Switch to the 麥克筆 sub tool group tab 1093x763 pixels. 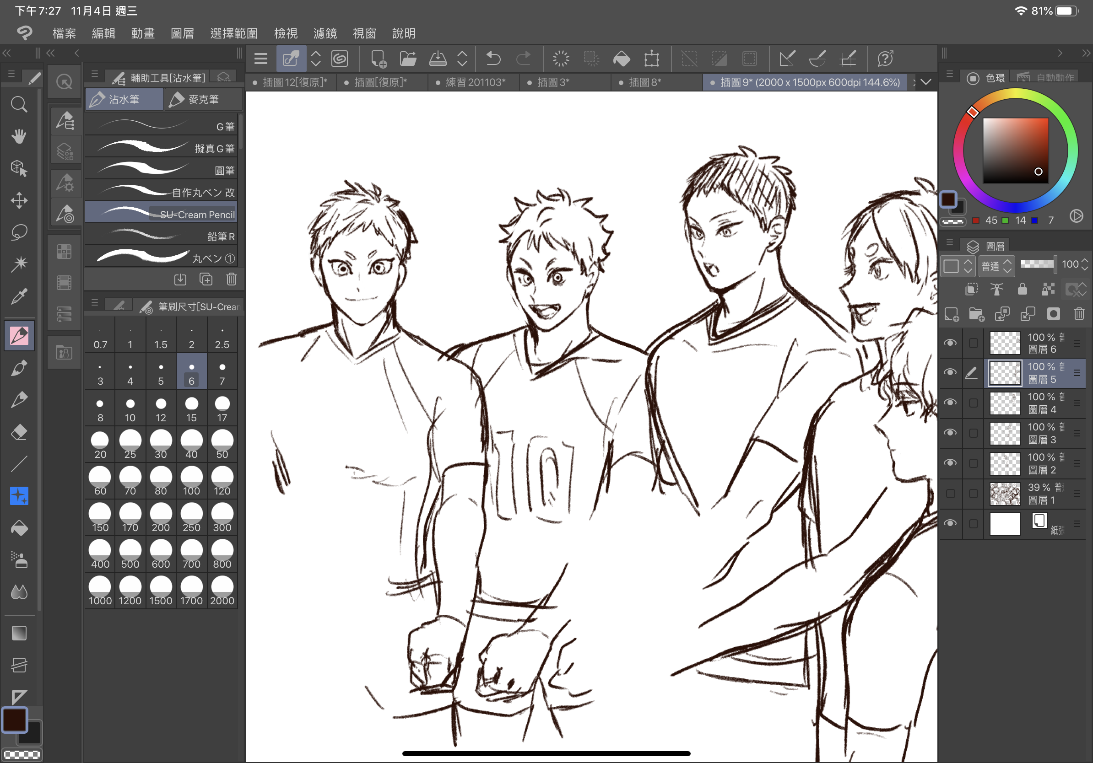coord(203,99)
